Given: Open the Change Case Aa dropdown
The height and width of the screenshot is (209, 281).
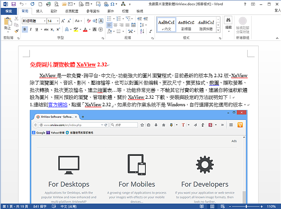Looking at the screenshot, I should pyautogui.click(x=78, y=21).
